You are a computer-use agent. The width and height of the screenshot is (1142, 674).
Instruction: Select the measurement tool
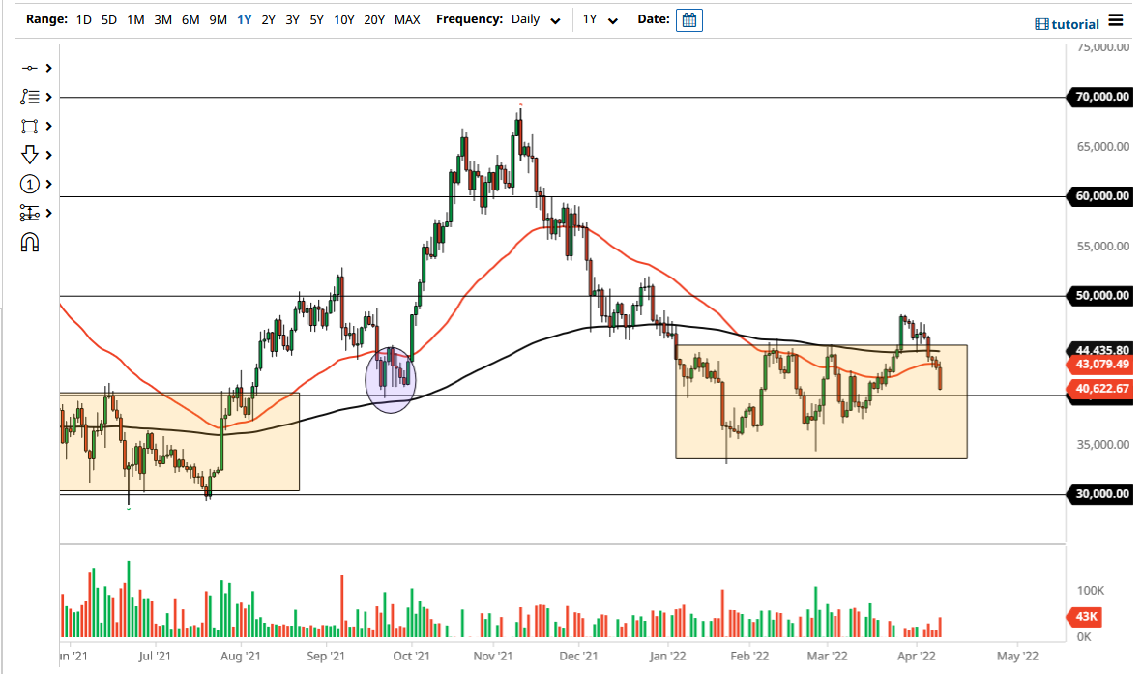tap(29, 213)
